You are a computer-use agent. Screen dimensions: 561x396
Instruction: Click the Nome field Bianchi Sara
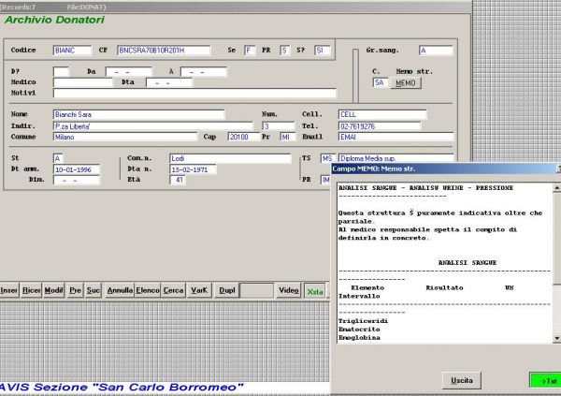click(138, 114)
